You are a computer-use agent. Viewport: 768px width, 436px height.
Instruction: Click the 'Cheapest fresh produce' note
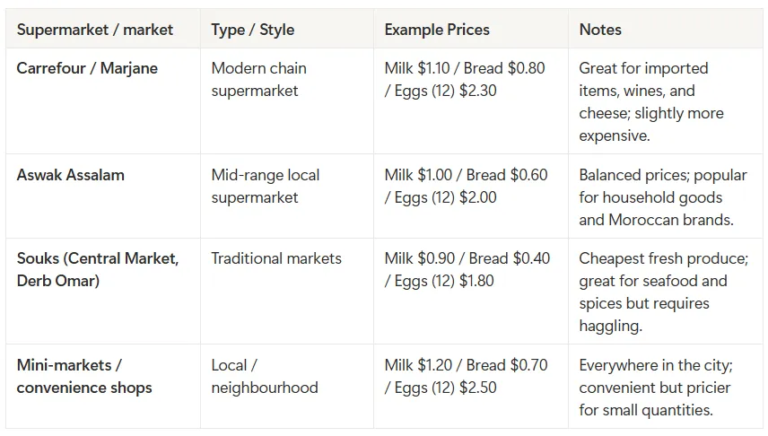[664, 292]
